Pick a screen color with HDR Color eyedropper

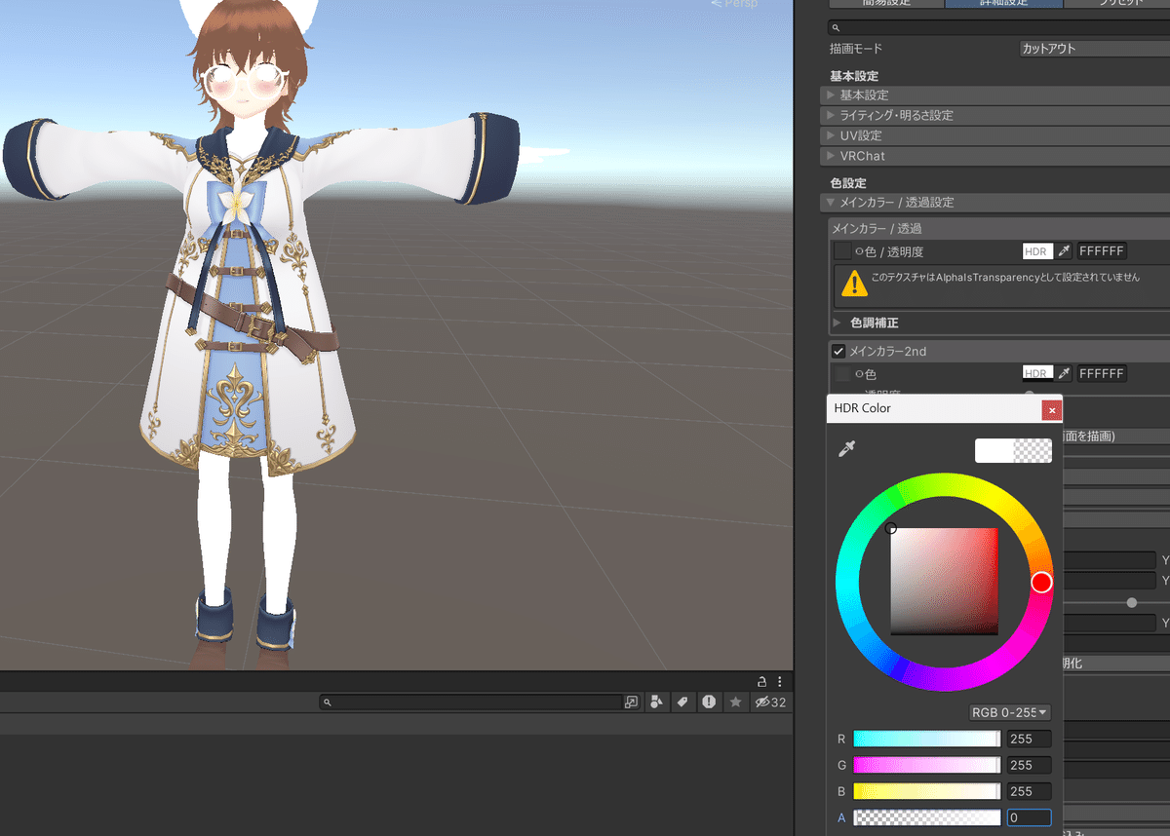click(847, 449)
